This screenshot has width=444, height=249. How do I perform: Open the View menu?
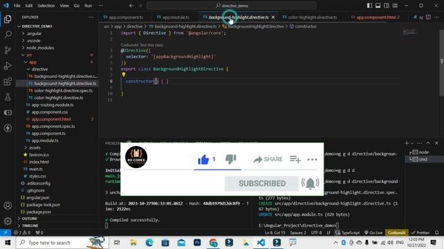click(x=65, y=6)
